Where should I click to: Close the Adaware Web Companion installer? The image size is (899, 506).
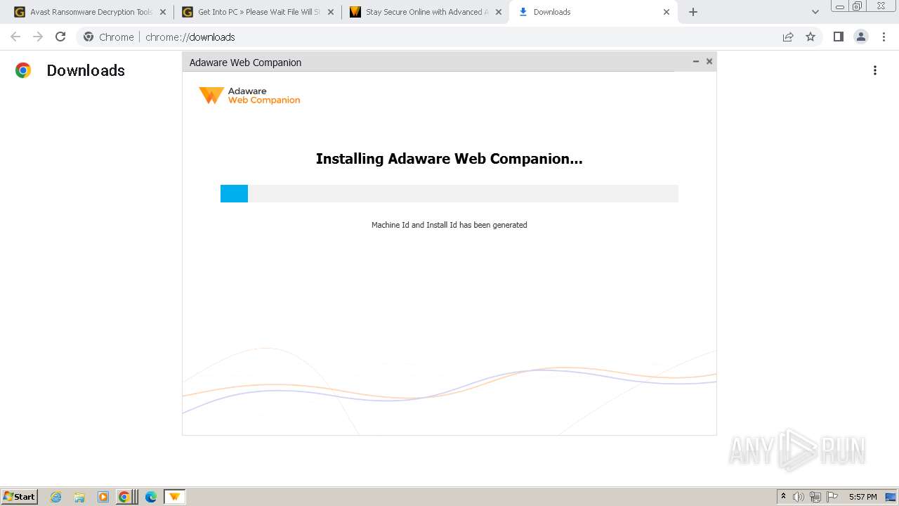709,61
